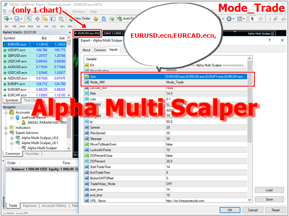Toggle the Navigator star-folder icon
The height and width of the screenshot is (216, 289).
point(45,18)
